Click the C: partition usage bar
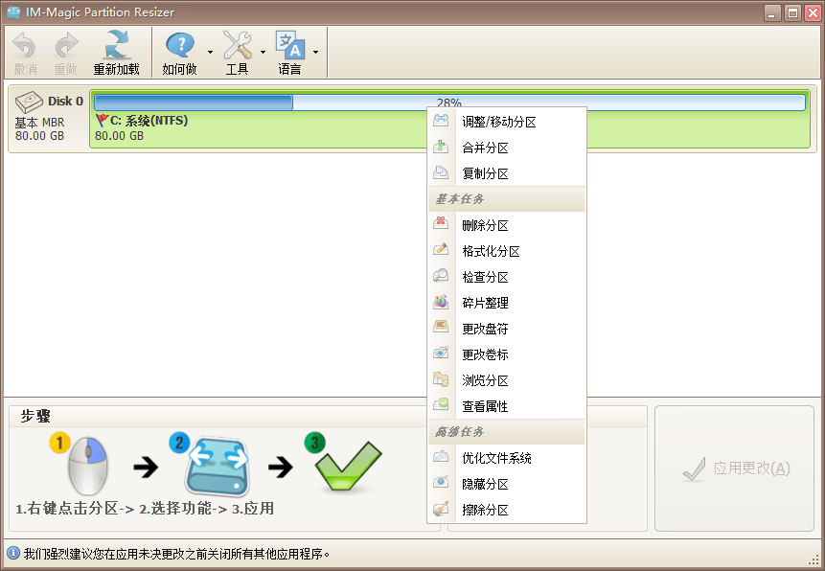 [449, 103]
